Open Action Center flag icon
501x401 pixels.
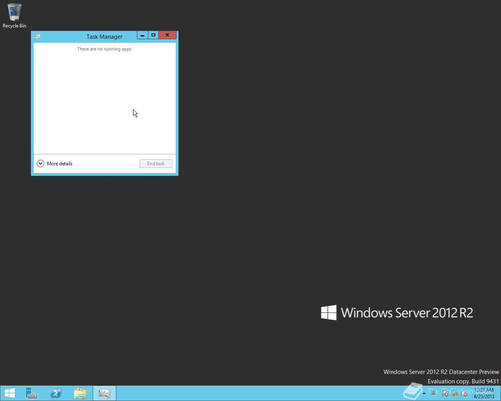tap(445, 393)
